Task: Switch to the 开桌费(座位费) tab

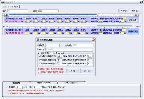Action: click(71, 83)
